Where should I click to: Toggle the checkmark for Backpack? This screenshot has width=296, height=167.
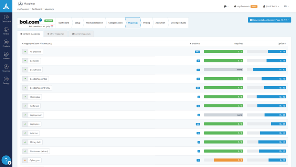[x=25, y=61]
